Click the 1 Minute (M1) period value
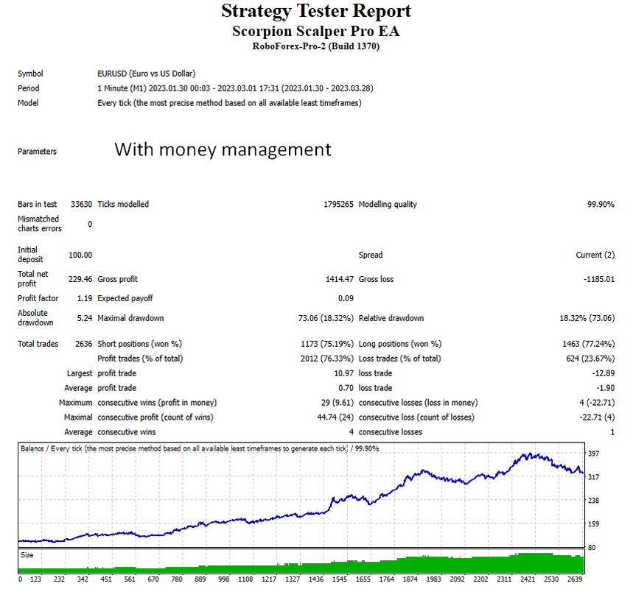The width and height of the screenshot is (633, 589). (235, 88)
